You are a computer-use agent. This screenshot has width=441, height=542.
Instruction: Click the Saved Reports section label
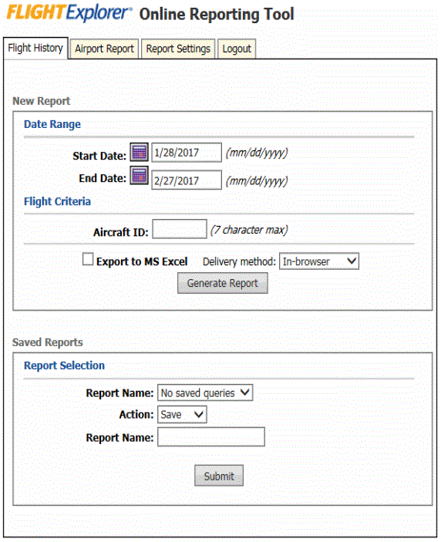pos(48,342)
